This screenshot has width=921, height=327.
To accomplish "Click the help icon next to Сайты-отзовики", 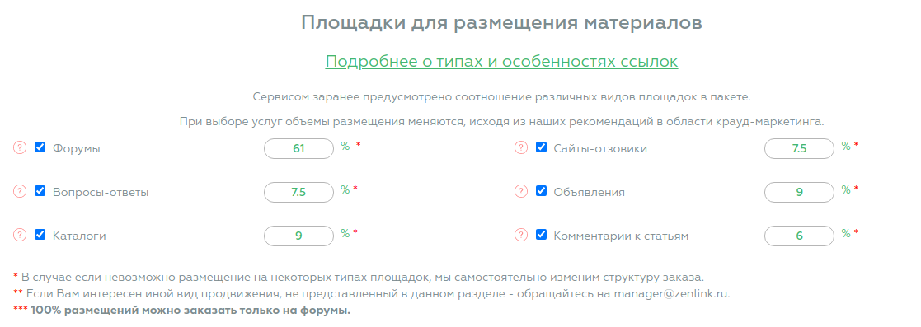I will (x=521, y=148).
